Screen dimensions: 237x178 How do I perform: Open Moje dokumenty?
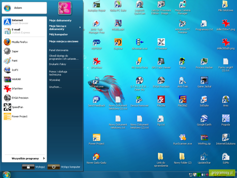pyautogui.click(x=60, y=20)
